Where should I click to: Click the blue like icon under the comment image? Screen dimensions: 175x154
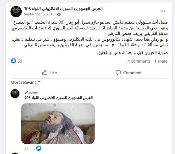click(x=39, y=148)
